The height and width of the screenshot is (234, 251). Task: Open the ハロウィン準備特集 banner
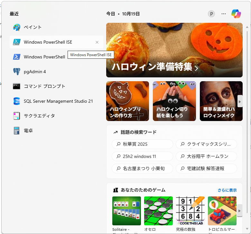pos(174,50)
